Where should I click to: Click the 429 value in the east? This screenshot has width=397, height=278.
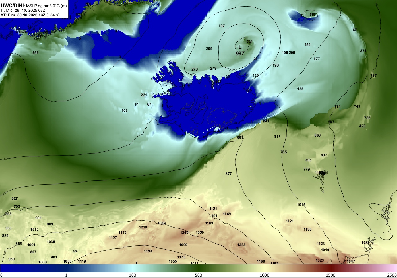click(362, 126)
